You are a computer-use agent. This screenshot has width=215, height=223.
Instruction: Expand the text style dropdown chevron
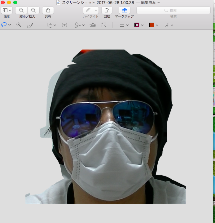pyautogui.click(x=172, y=25)
